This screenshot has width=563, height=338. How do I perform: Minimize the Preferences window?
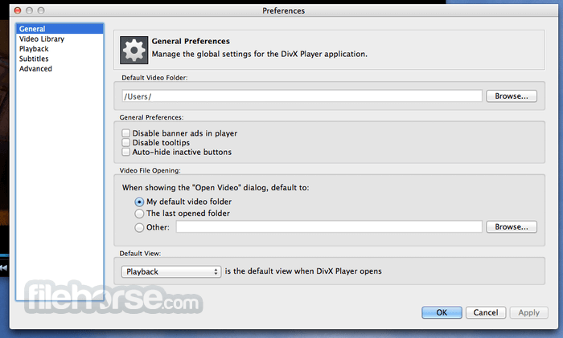[30, 10]
